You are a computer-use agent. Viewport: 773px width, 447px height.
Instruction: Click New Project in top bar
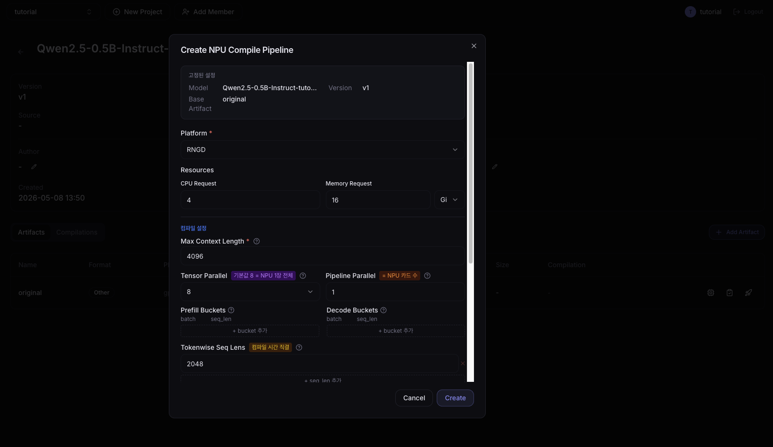[137, 12]
